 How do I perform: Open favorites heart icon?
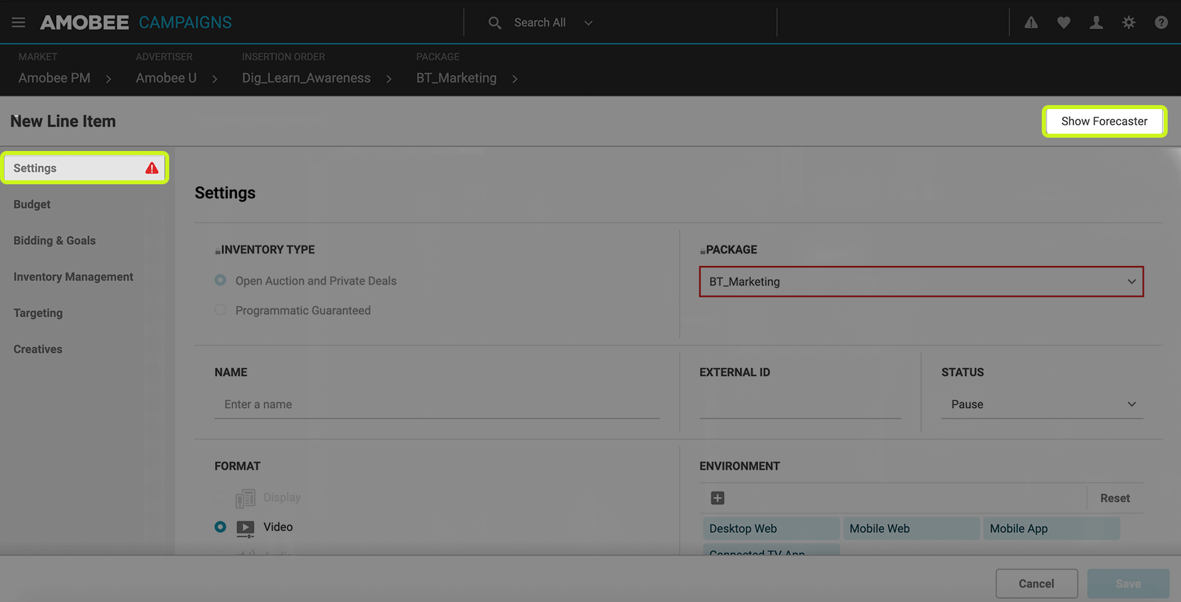pyautogui.click(x=1064, y=23)
